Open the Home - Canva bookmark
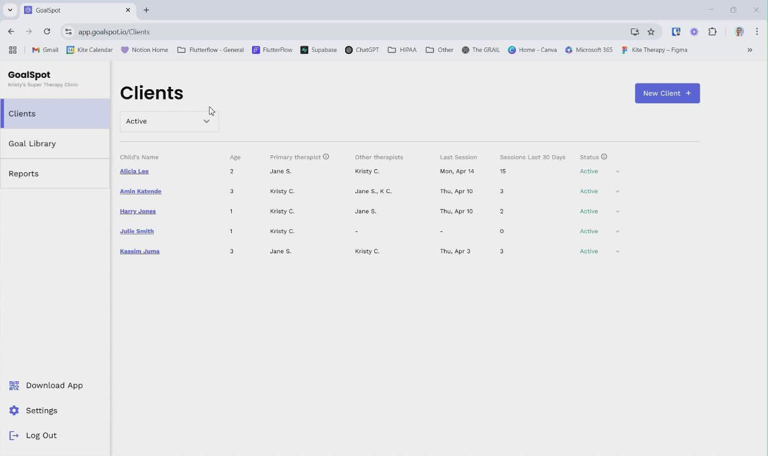Viewport: 768px width, 456px height. 532,50
